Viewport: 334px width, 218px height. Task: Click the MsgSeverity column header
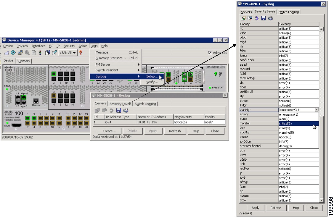189,117
